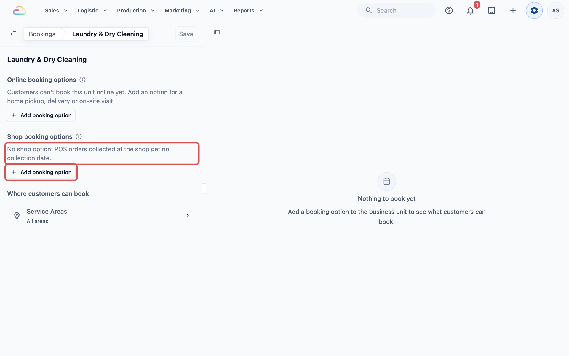Open the Service Areas row
The image size is (569, 356).
pos(102,216)
